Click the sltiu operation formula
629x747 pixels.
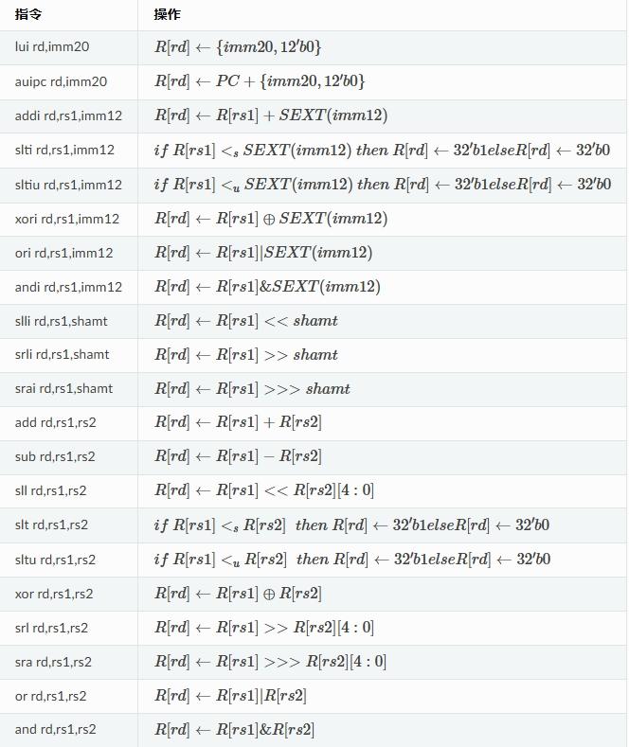pyautogui.click(x=382, y=185)
